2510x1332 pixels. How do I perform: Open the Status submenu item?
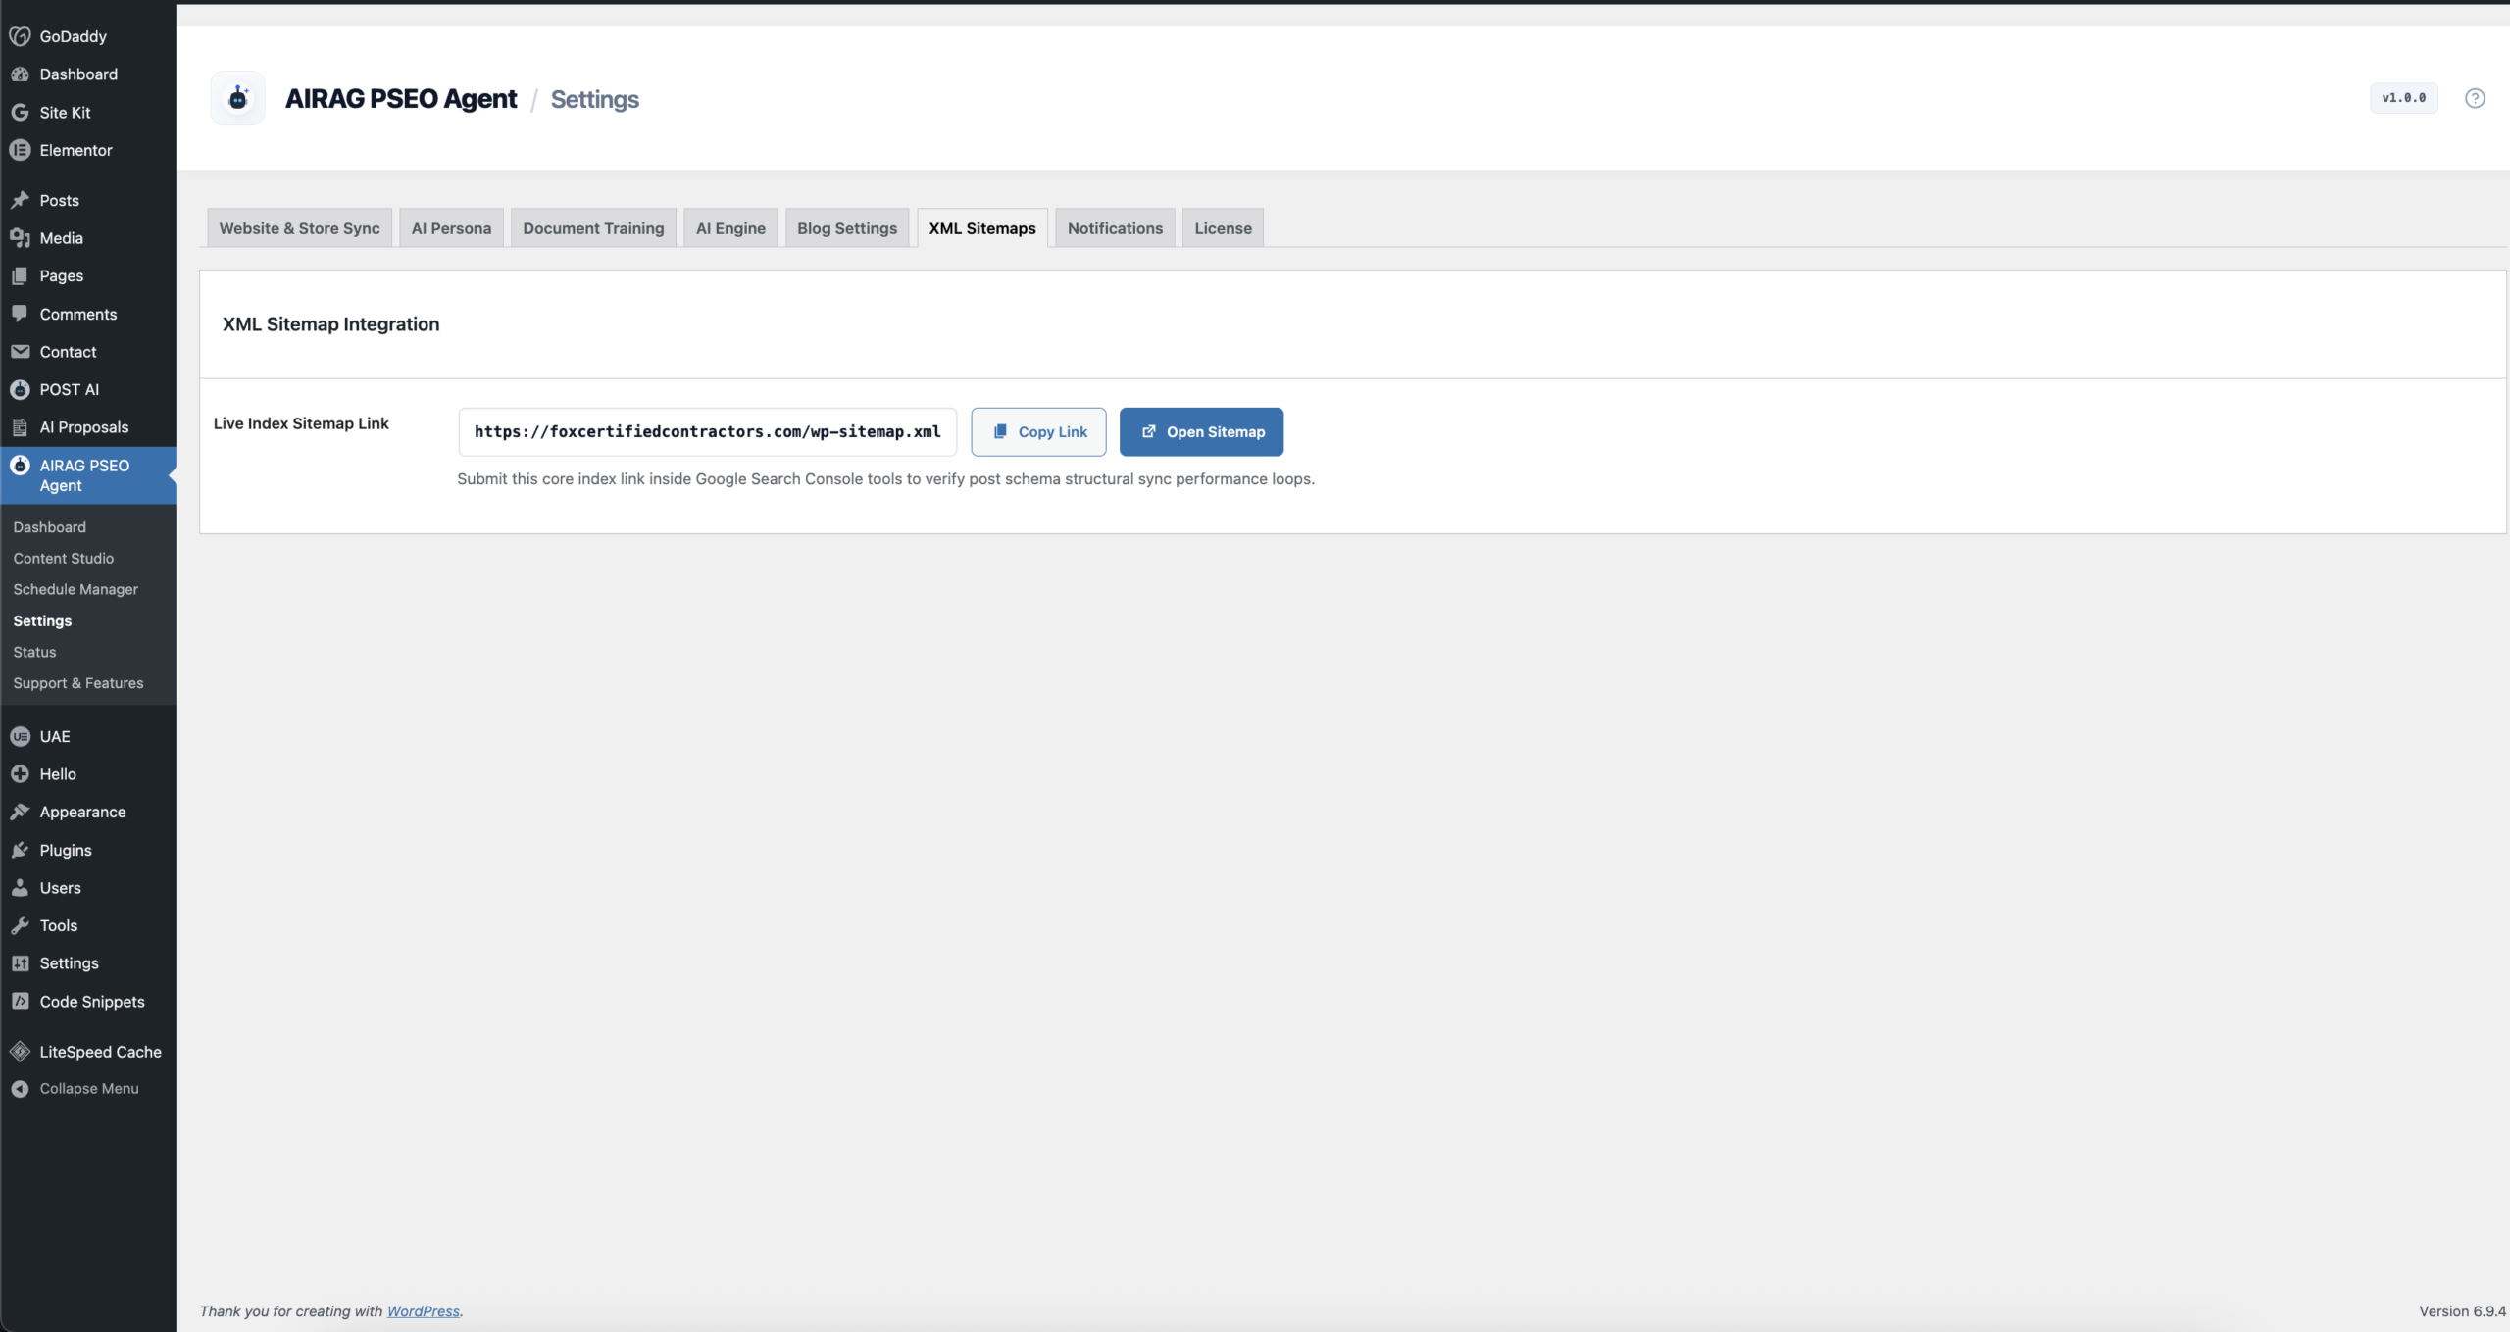(x=34, y=653)
